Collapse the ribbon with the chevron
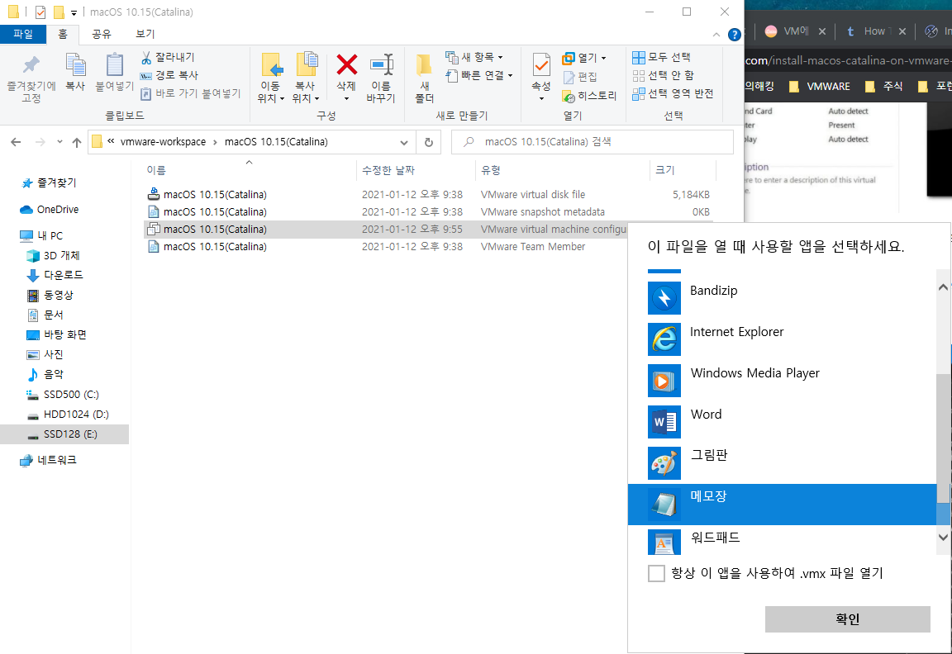This screenshot has height=654, width=952. [716, 35]
